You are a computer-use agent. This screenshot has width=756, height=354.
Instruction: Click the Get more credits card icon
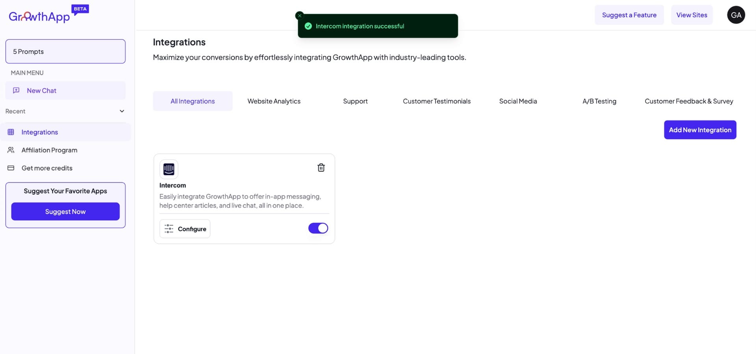11,168
